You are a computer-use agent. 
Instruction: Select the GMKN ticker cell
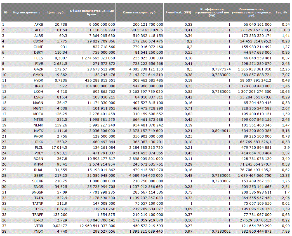(27, 75)
